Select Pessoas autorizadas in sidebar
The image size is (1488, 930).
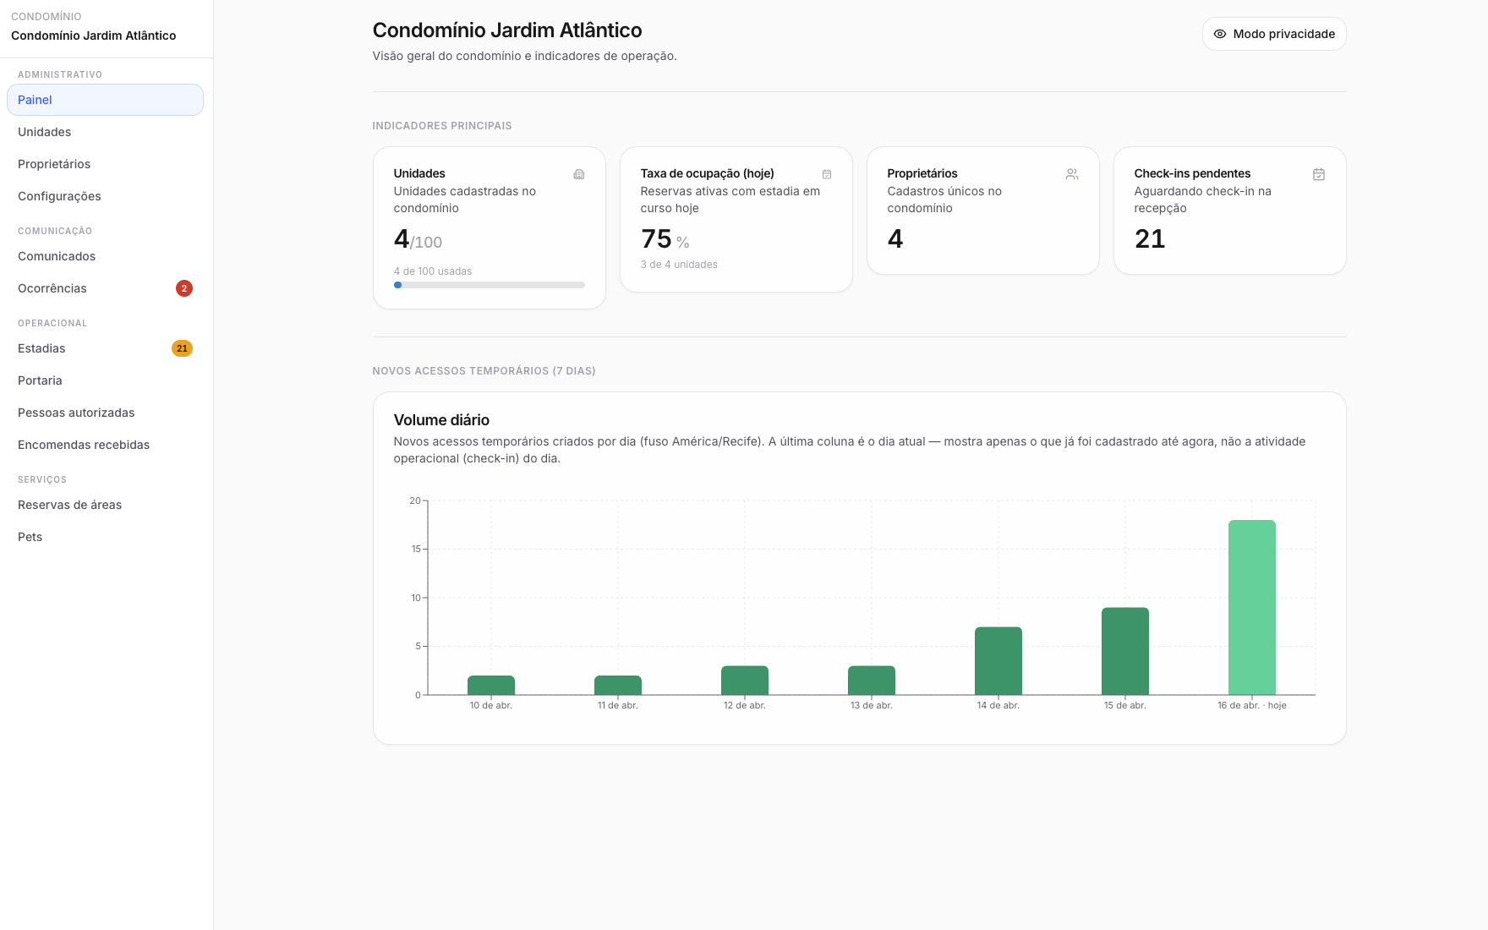(x=76, y=413)
